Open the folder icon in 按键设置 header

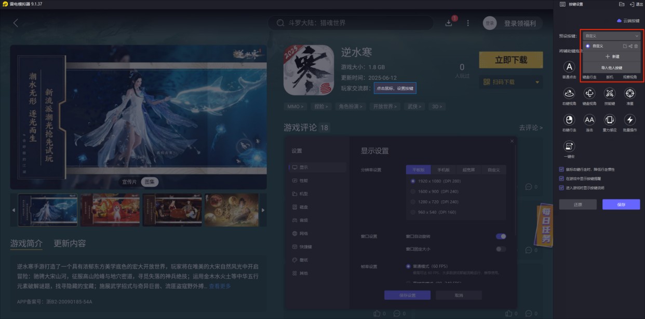pos(622,4)
